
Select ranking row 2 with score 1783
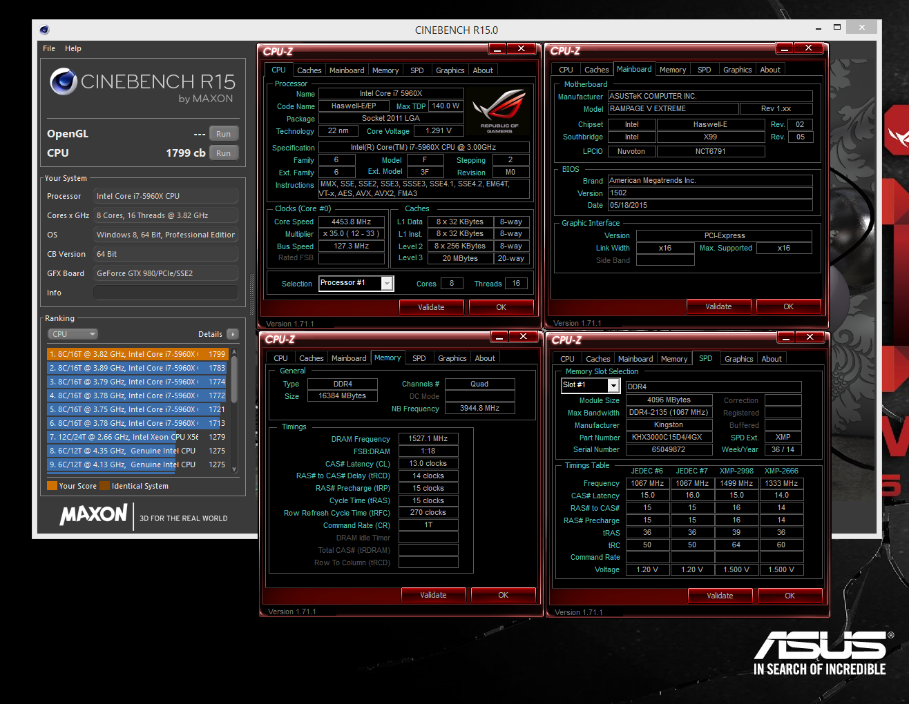click(136, 368)
